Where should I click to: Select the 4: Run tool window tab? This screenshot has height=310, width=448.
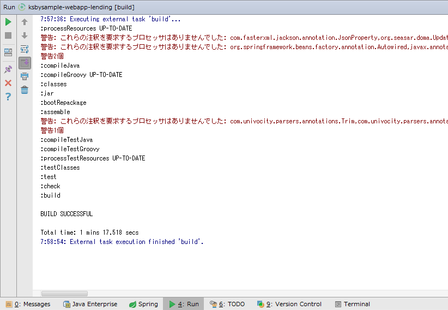tap(184, 304)
